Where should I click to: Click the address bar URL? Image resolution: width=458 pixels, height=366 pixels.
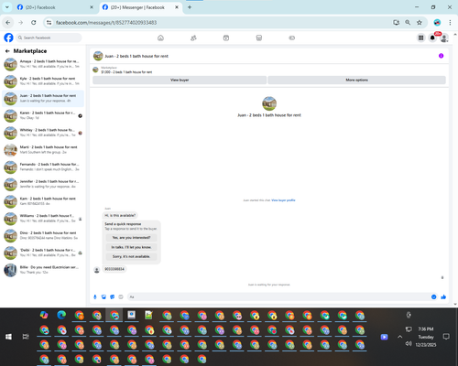pos(106,23)
